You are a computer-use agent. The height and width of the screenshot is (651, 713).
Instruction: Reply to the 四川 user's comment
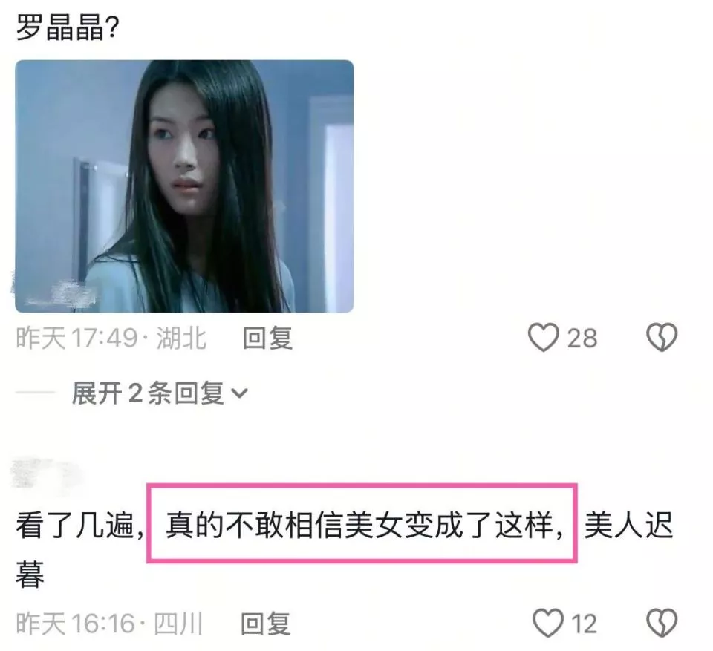point(266,624)
